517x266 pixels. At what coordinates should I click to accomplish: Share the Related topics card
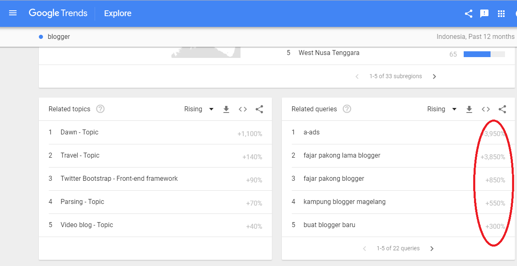pyautogui.click(x=259, y=109)
